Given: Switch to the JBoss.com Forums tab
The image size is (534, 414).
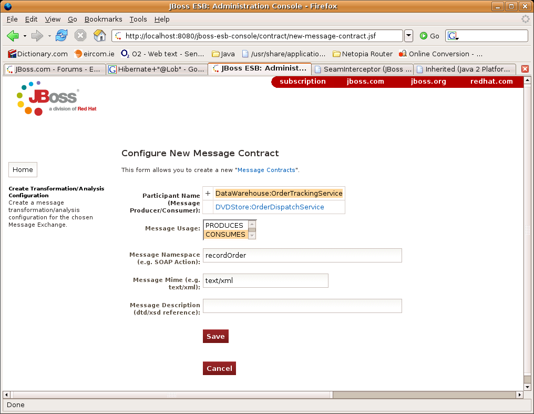Looking at the screenshot, I should pos(55,69).
